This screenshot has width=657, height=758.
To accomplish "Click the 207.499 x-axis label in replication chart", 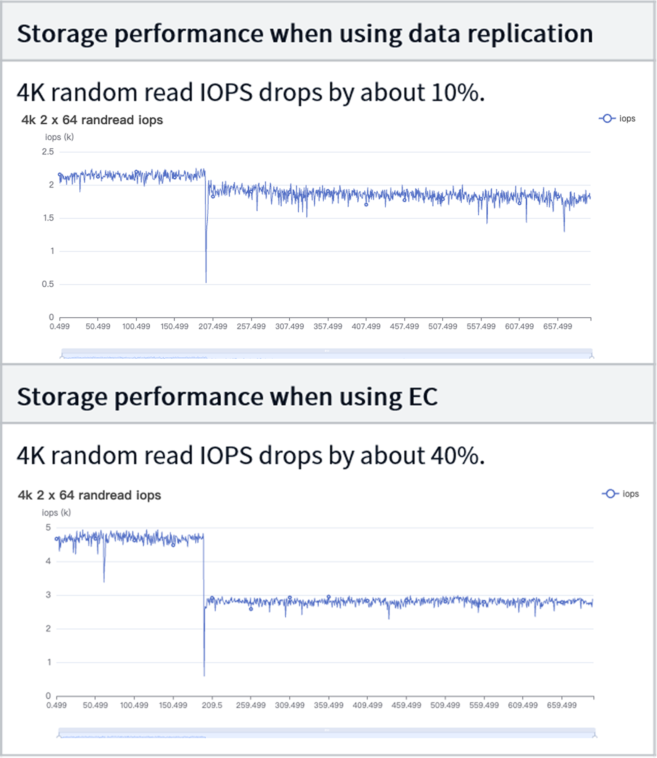I will 213,327.
